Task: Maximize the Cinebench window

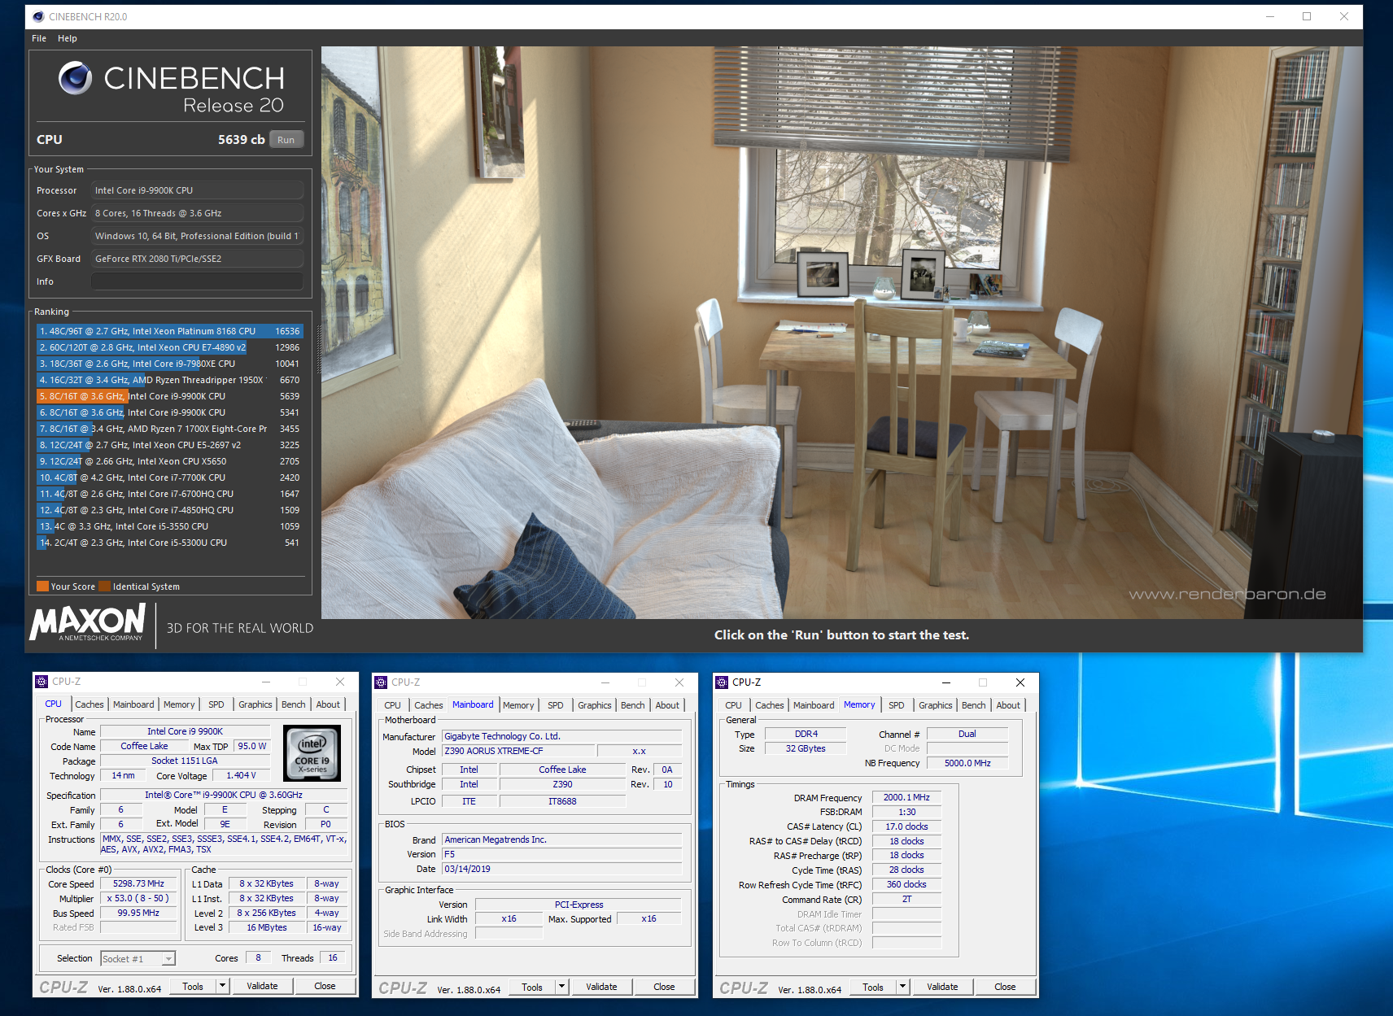Action: (1307, 16)
